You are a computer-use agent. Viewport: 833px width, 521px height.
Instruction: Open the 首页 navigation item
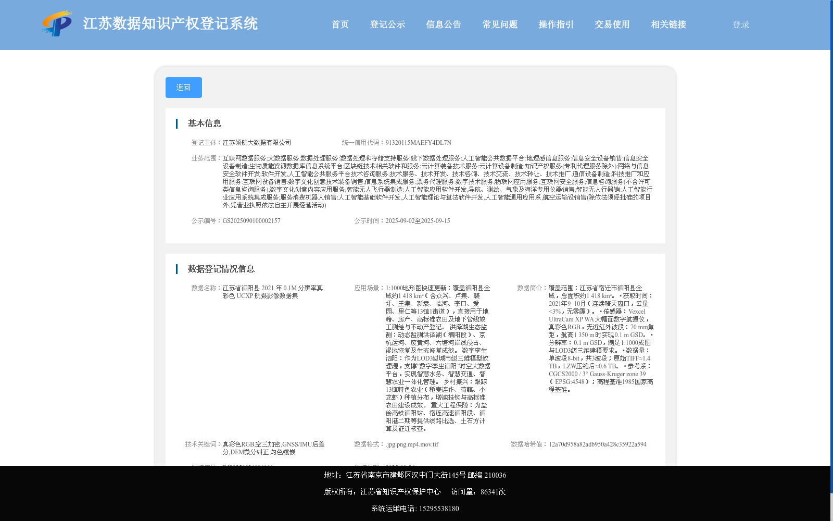coord(340,24)
